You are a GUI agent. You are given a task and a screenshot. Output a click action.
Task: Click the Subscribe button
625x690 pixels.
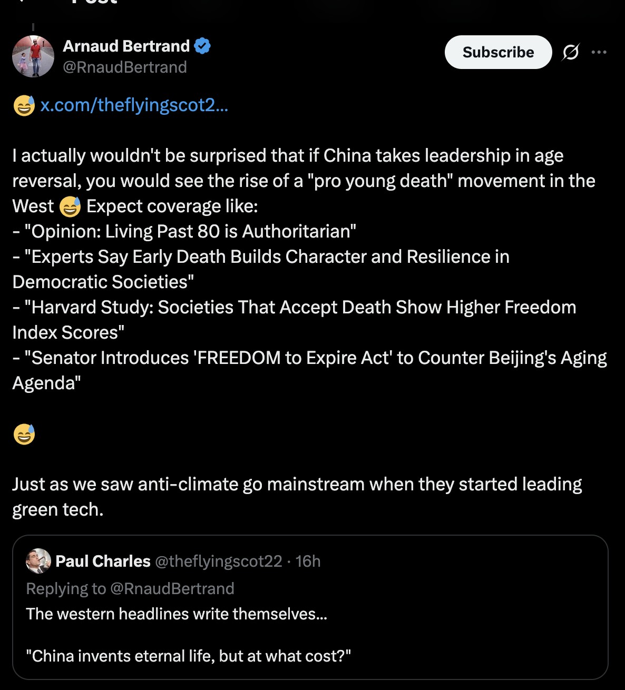[498, 52]
